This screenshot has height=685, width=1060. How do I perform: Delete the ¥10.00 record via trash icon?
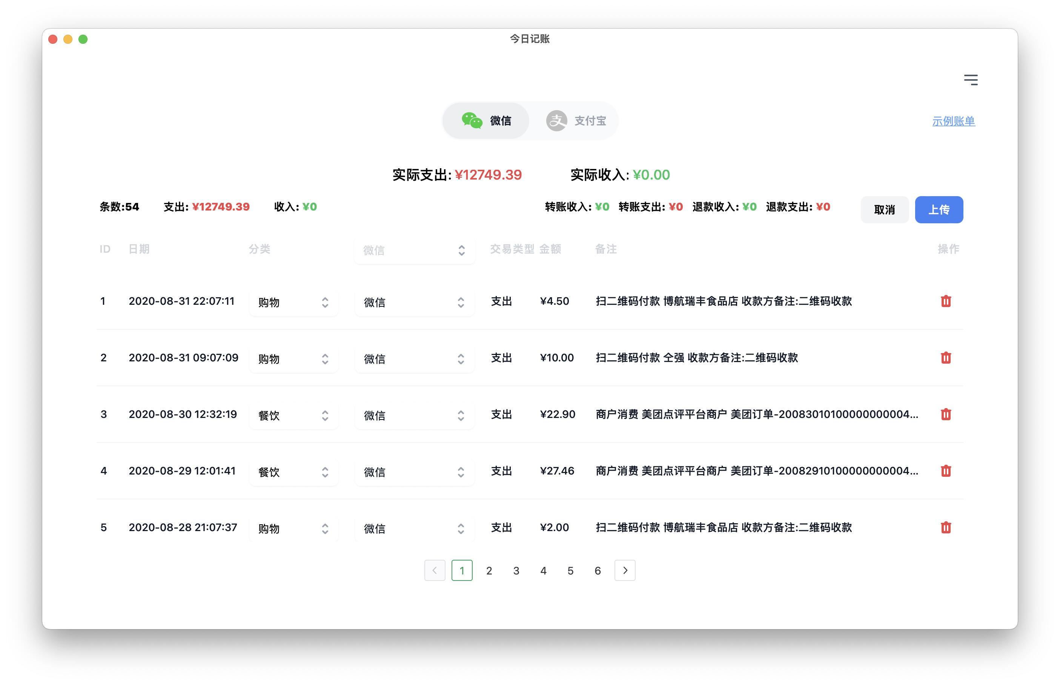pos(945,358)
